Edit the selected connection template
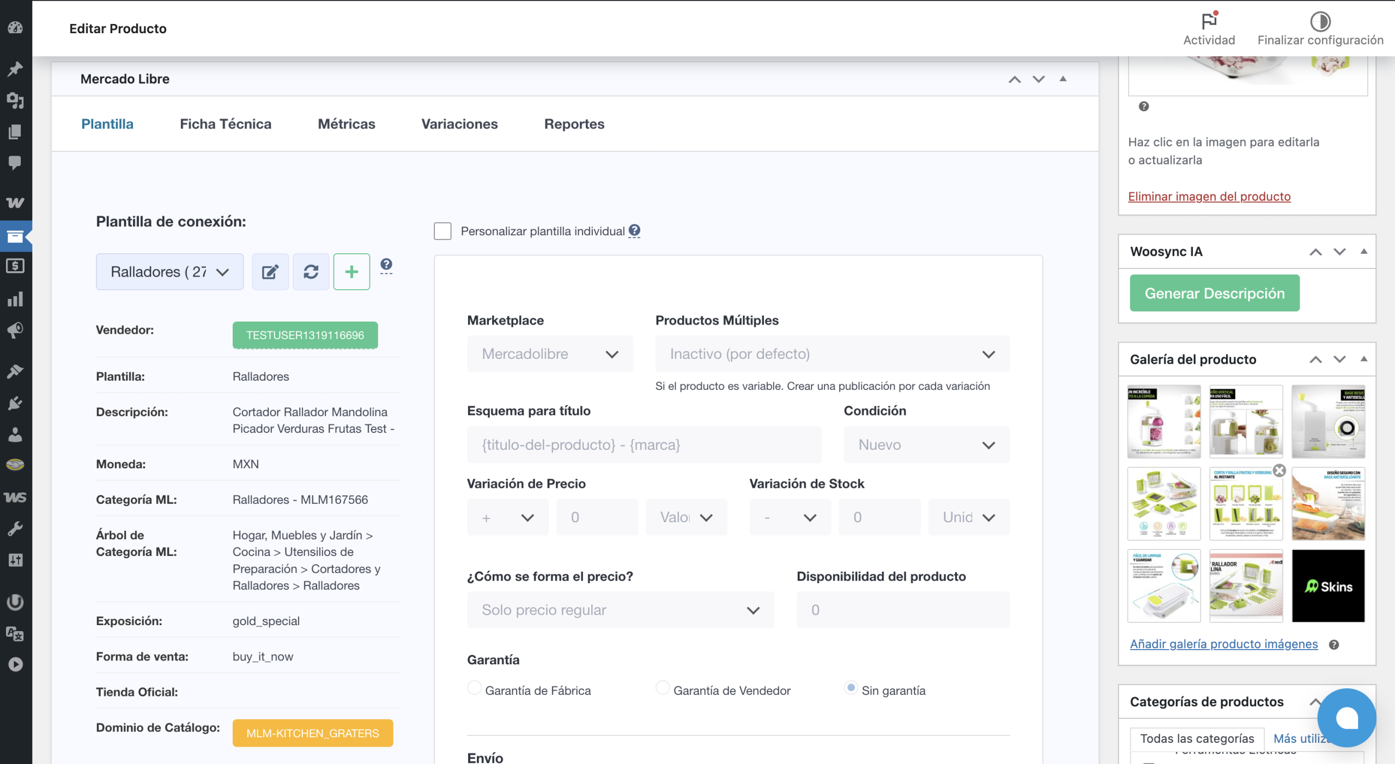Viewport: 1395px width, 764px height. tap(270, 272)
